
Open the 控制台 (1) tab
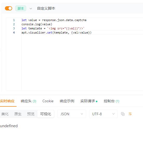(111, 101)
